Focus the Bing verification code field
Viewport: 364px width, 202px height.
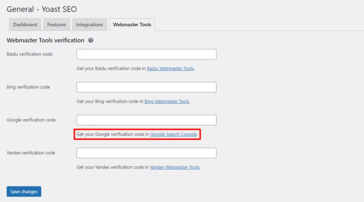(x=146, y=87)
